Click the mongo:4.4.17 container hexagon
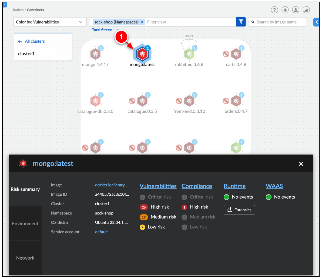 (x=95, y=54)
